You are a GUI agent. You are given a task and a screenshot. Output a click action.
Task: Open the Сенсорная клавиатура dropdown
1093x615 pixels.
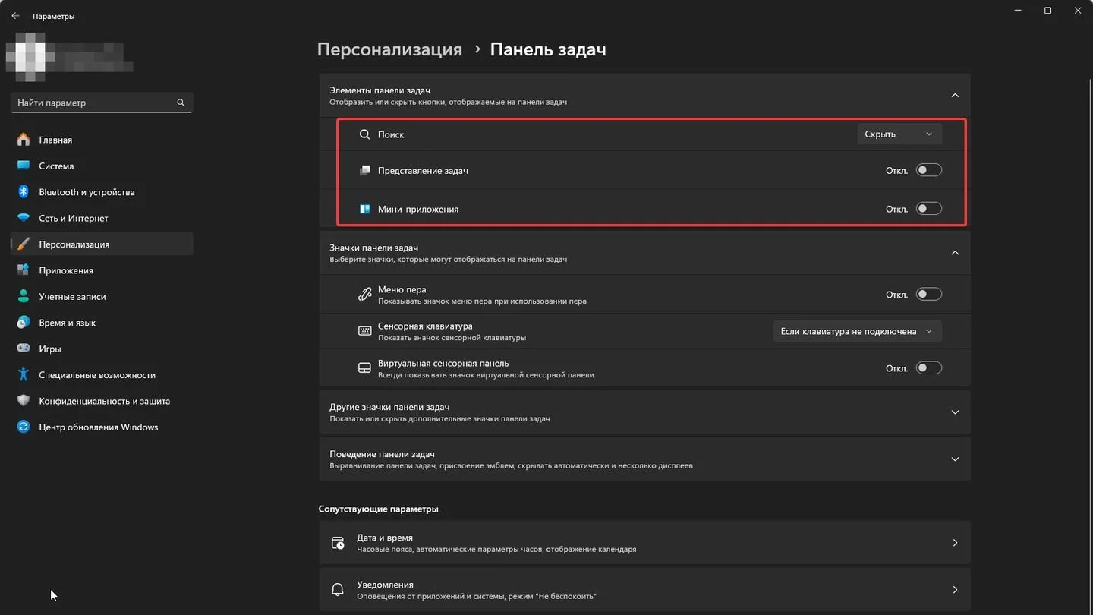857,331
